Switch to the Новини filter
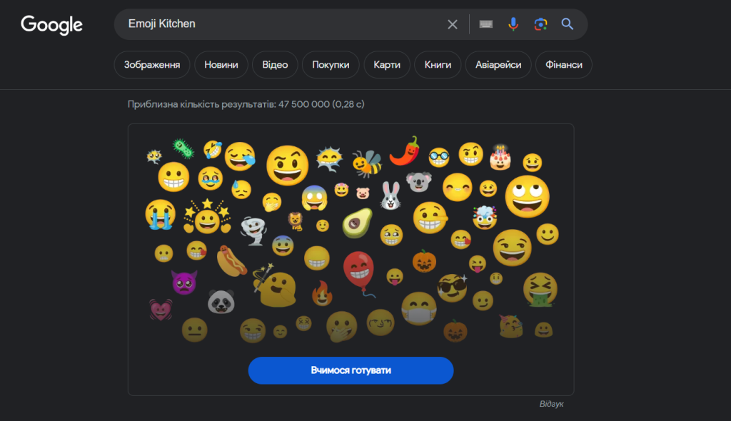731x421 pixels. [221, 65]
